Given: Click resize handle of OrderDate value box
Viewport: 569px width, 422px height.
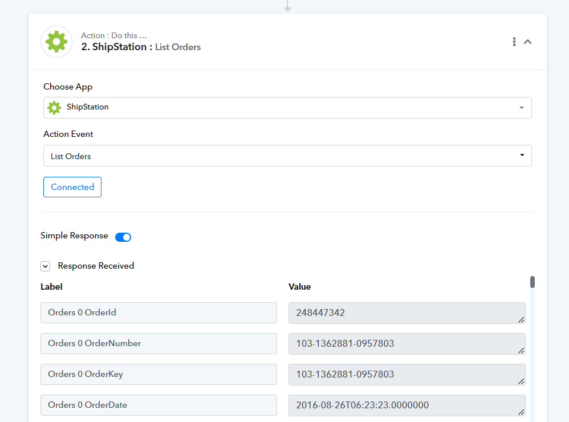Looking at the screenshot, I should tap(521, 412).
